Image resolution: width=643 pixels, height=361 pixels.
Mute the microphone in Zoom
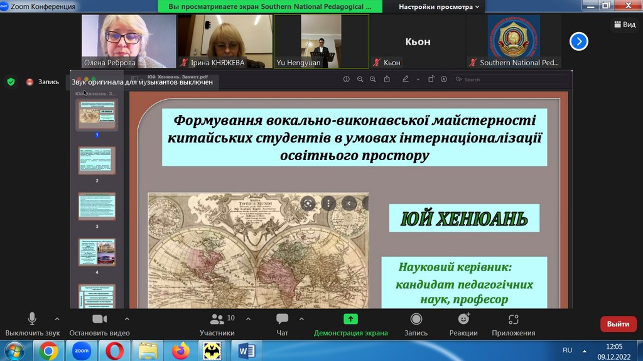32,324
